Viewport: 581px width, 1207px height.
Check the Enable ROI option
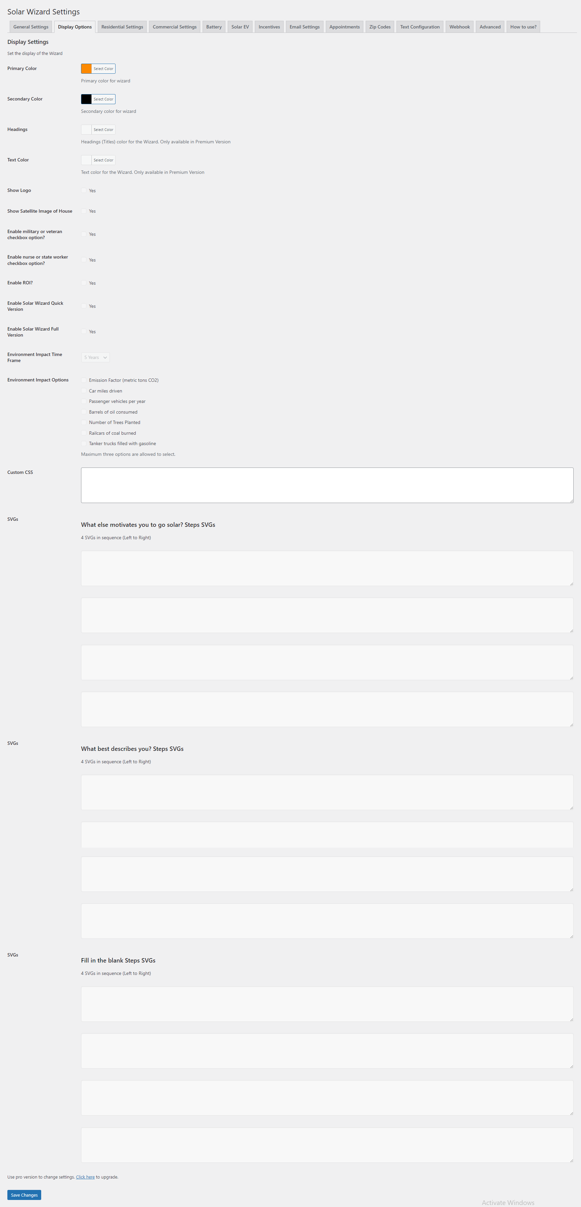click(84, 283)
